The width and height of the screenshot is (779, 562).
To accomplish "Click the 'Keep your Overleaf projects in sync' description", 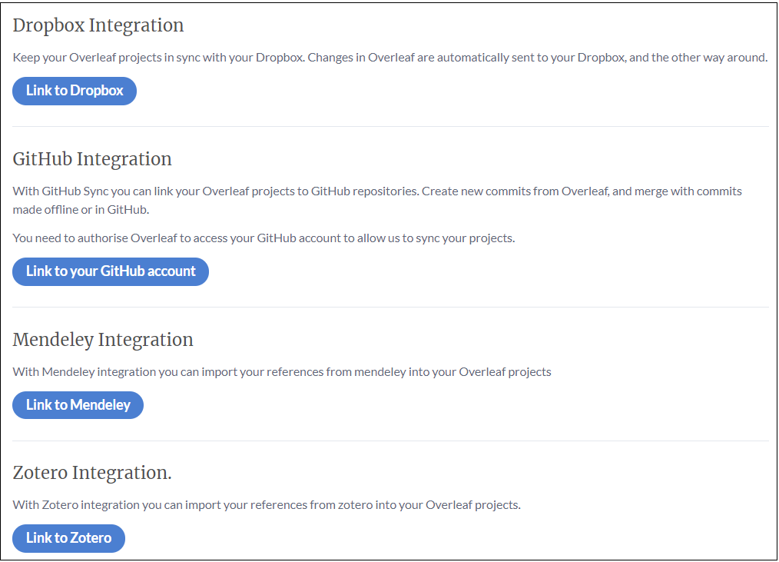I will (x=390, y=58).
